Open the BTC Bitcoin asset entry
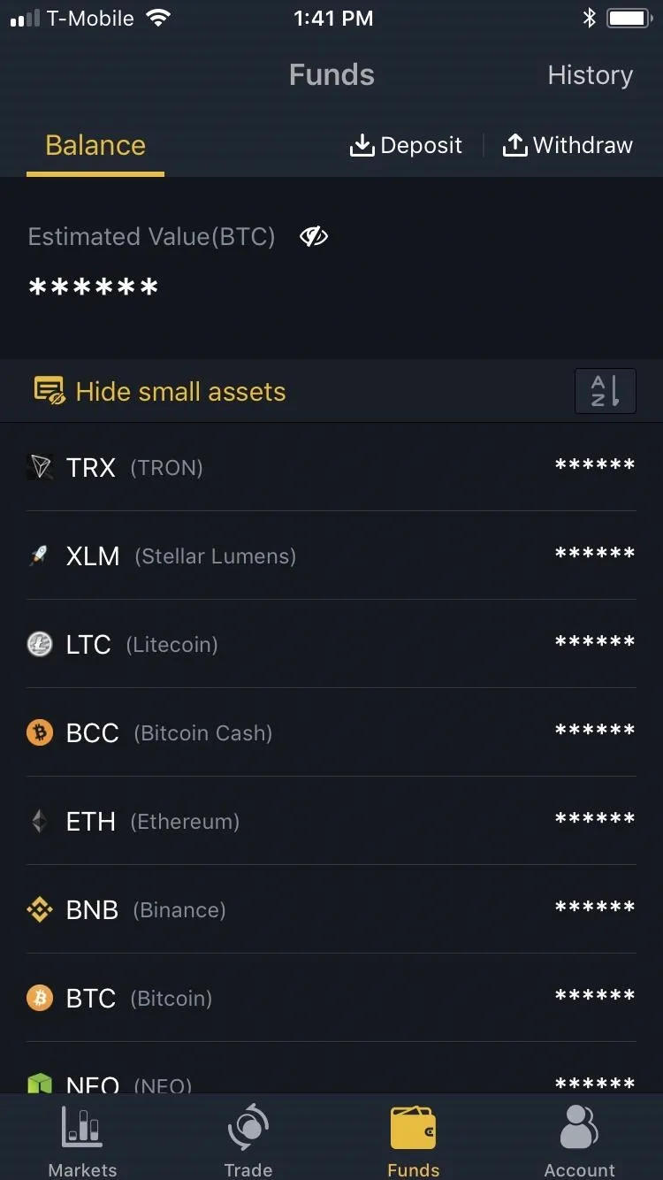The image size is (663, 1180). (x=331, y=998)
